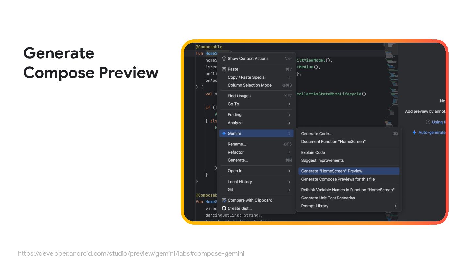
Task: Expand the Refactor arrow
Action: point(289,152)
